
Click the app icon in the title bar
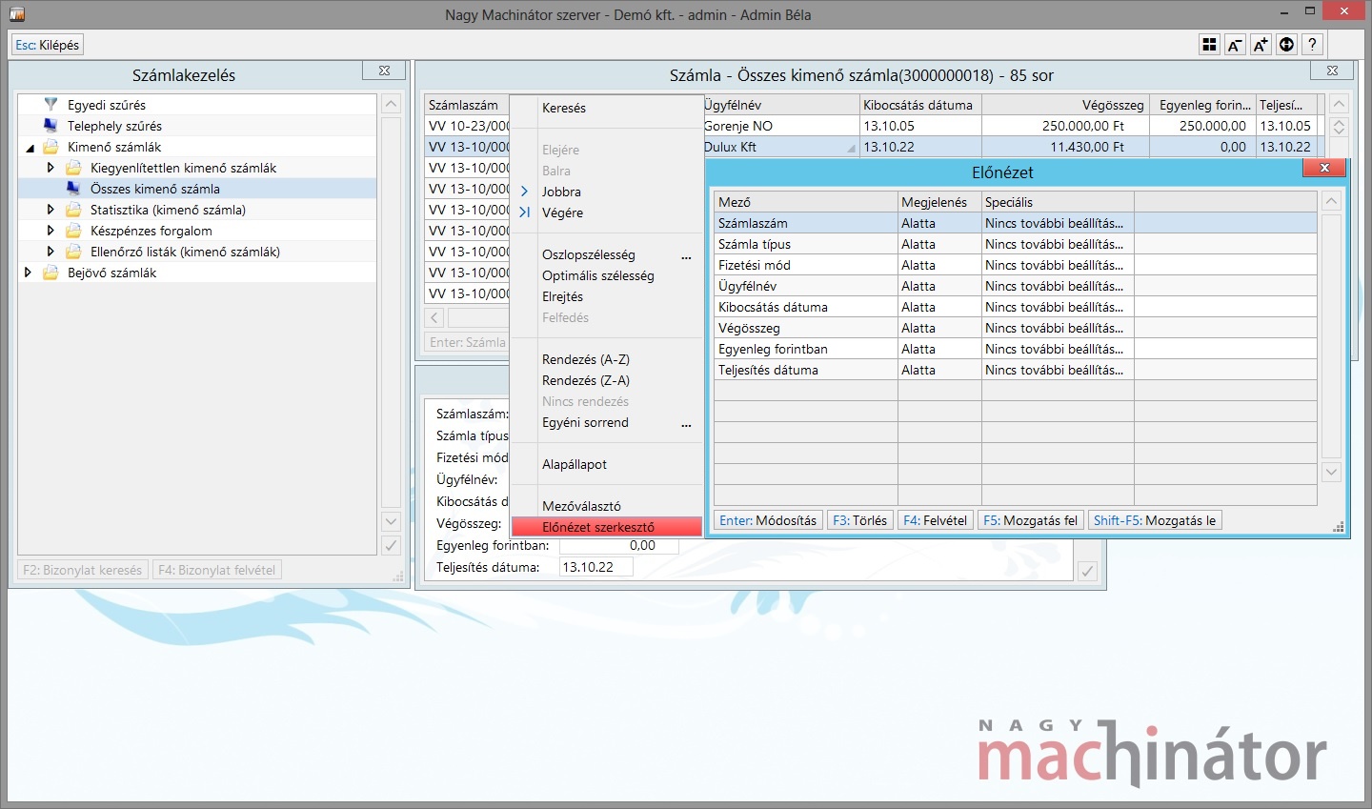pos(16,14)
